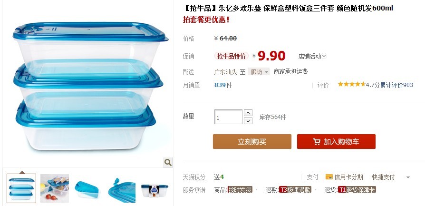Viewport: 425px width, 206px height.
Task: Click the 加入购物车 add to cart button
Action: point(336,141)
